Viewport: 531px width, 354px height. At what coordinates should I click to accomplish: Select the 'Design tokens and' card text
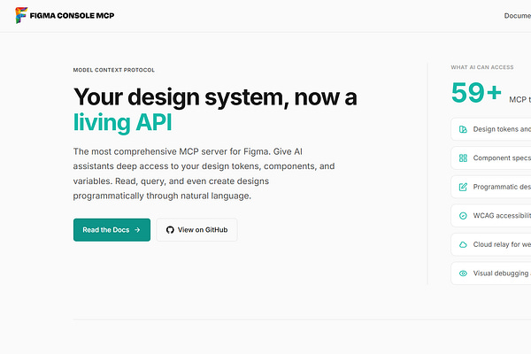502,129
